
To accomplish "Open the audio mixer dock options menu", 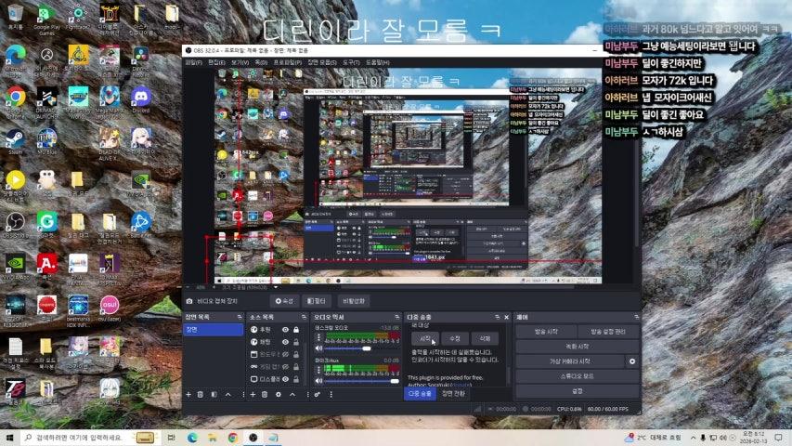I will coord(397,317).
